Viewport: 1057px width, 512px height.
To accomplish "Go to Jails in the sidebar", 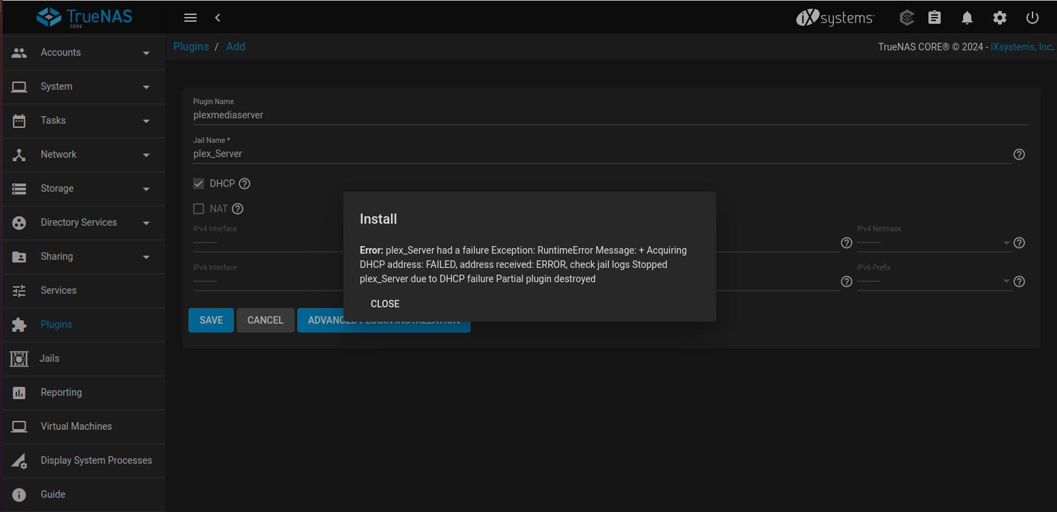I will coord(84,358).
